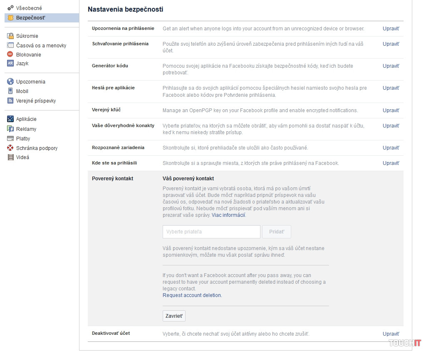This screenshot has height=351, width=426.
Task: Click the Všeobecné gears icon
Action: [x=10, y=8]
